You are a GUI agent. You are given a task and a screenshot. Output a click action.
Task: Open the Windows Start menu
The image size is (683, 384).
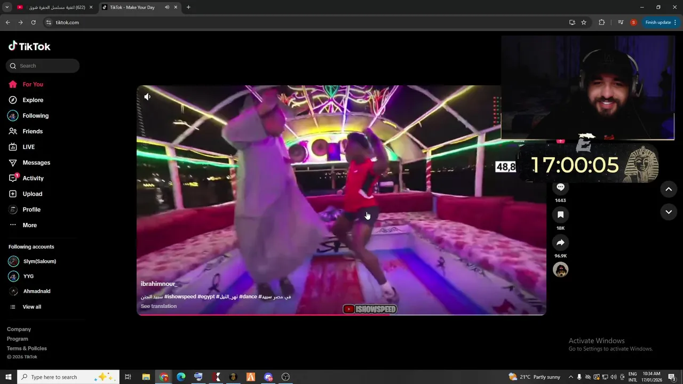click(x=8, y=377)
